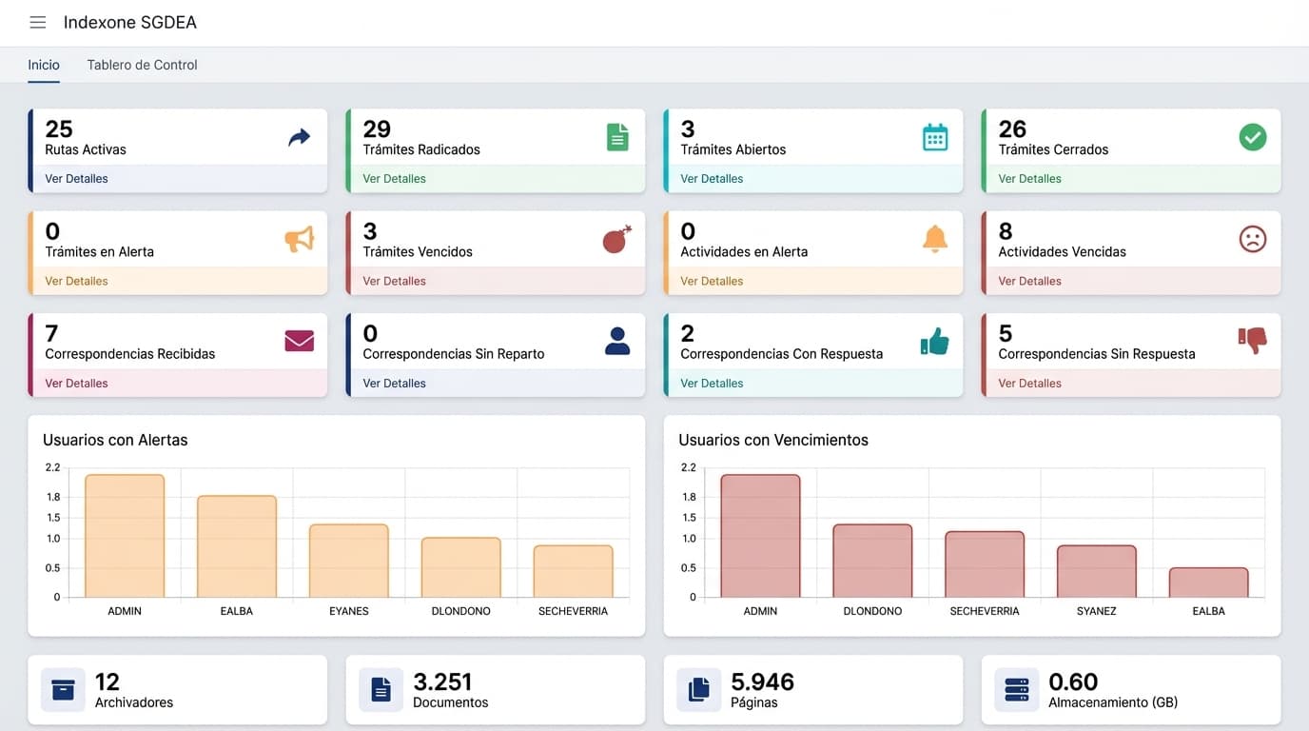Click the Trámites Radicados document icon
Viewport: 1309px width, 731px height.
point(617,137)
